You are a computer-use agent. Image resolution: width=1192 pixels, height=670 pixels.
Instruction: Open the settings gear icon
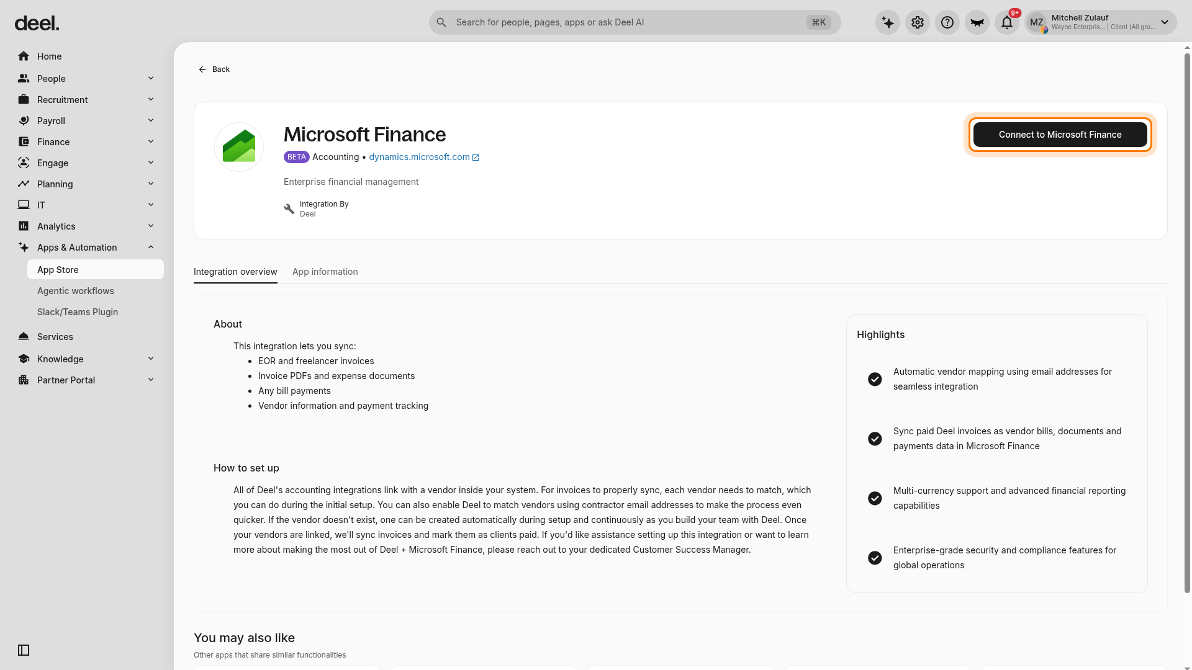point(918,22)
